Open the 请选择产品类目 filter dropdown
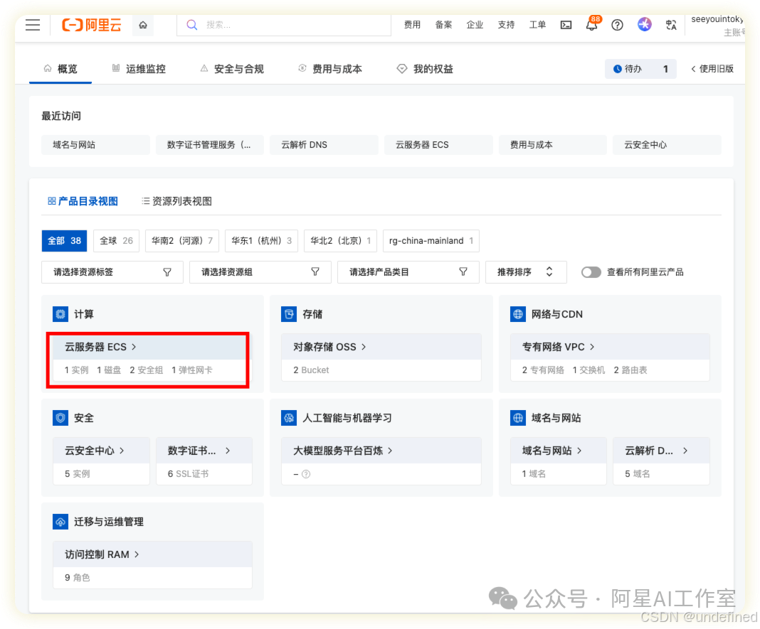Screen dimensions: 760x629 408,272
